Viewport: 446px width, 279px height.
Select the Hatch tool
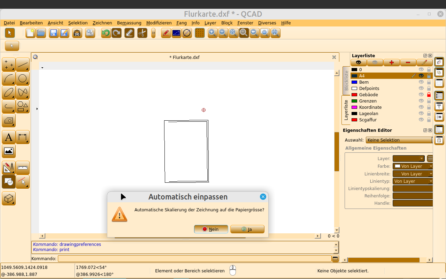pyautogui.click(x=9, y=121)
